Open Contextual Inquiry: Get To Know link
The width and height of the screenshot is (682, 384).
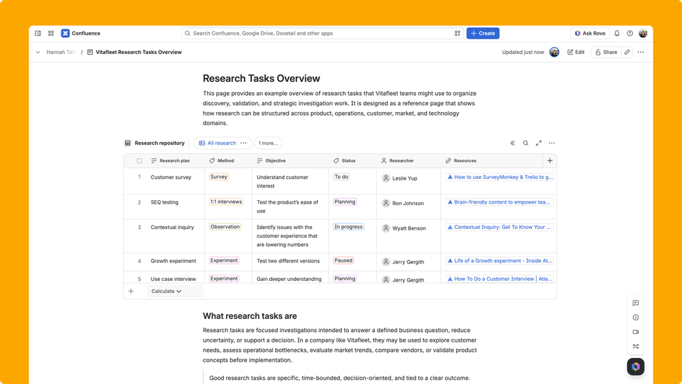(x=499, y=227)
